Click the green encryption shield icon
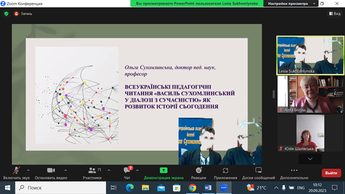 click(6, 14)
